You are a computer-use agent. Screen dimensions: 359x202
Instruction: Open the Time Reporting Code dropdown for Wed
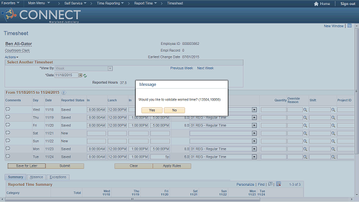point(254,110)
